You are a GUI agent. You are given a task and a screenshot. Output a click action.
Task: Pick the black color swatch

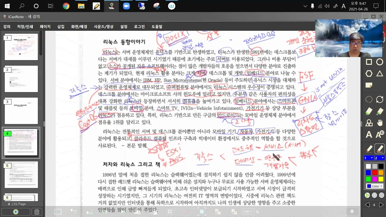[381, 166]
